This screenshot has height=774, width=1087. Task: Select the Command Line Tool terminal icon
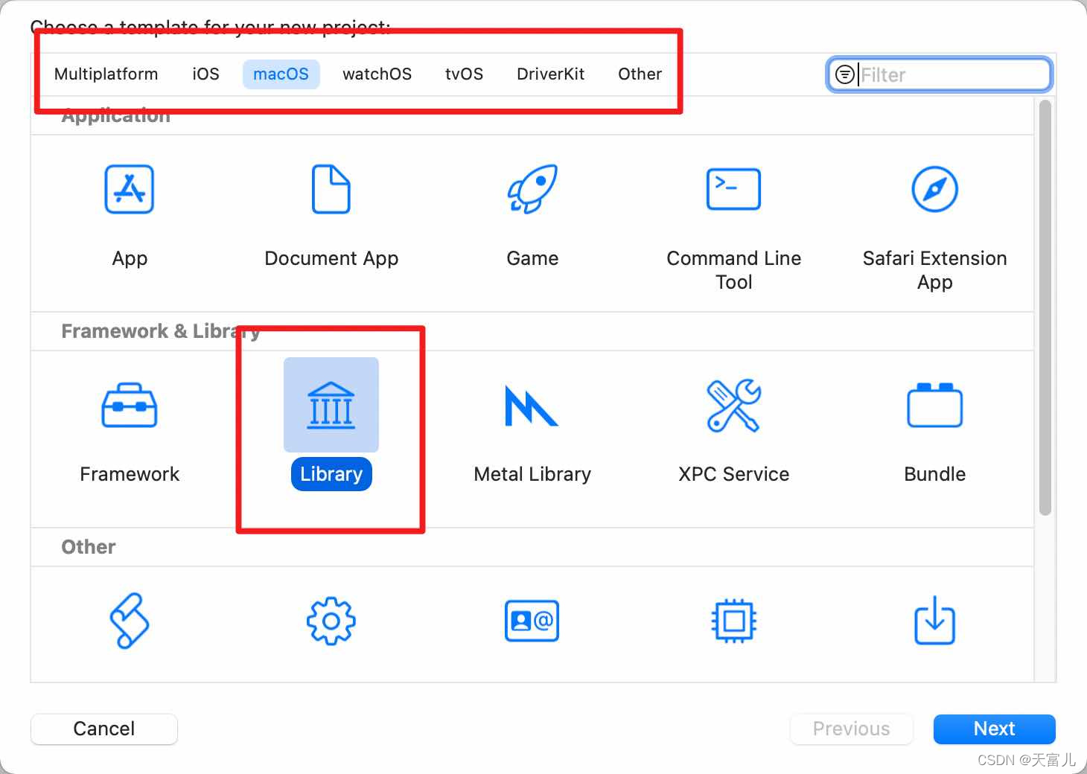(x=733, y=189)
